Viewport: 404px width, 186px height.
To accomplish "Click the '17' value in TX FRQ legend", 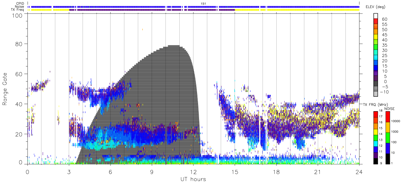I will point(381,116).
